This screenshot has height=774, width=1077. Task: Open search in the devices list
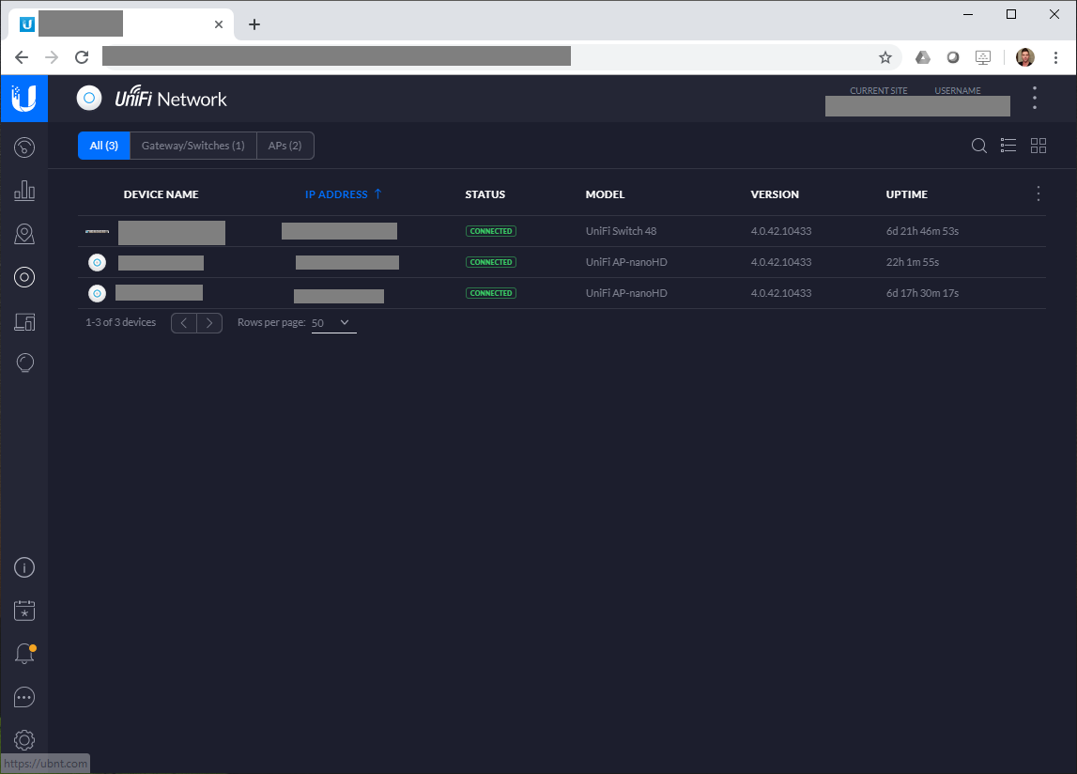(x=978, y=146)
